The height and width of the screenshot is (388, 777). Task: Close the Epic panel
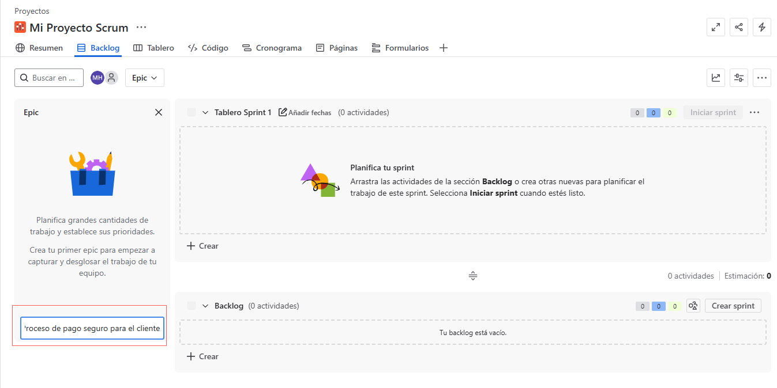(159, 112)
